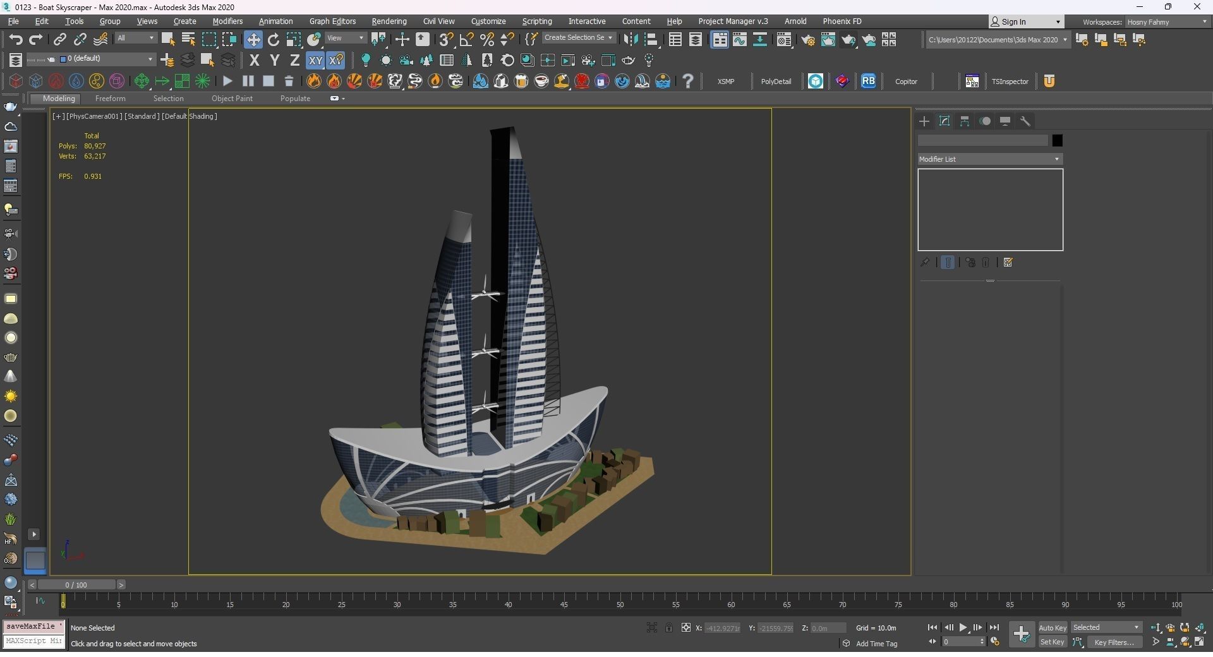Activate the Select and Scale tool

tap(294, 40)
